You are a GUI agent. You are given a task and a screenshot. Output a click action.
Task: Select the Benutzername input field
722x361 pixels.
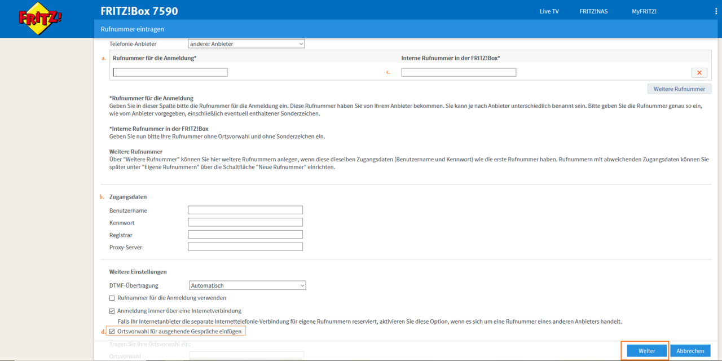coord(245,210)
